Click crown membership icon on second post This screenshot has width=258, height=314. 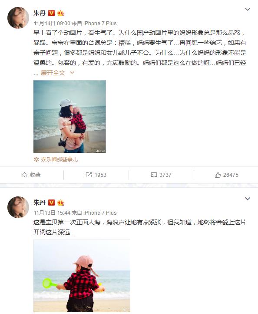(61, 203)
